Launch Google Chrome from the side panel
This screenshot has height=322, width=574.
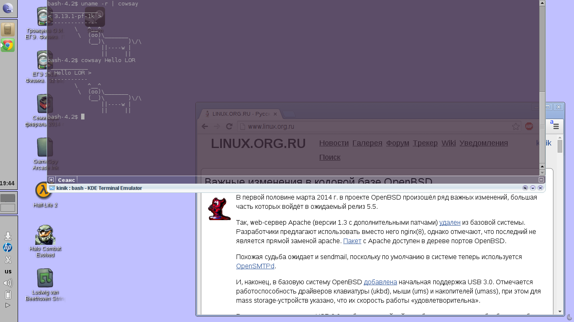(x=8, y=45)
